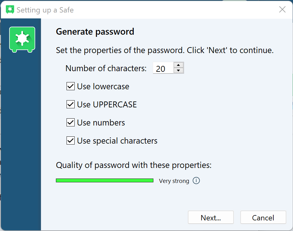Click the Very strong quality label
Screen dimensions: 293x231
[x=174, y=181]
